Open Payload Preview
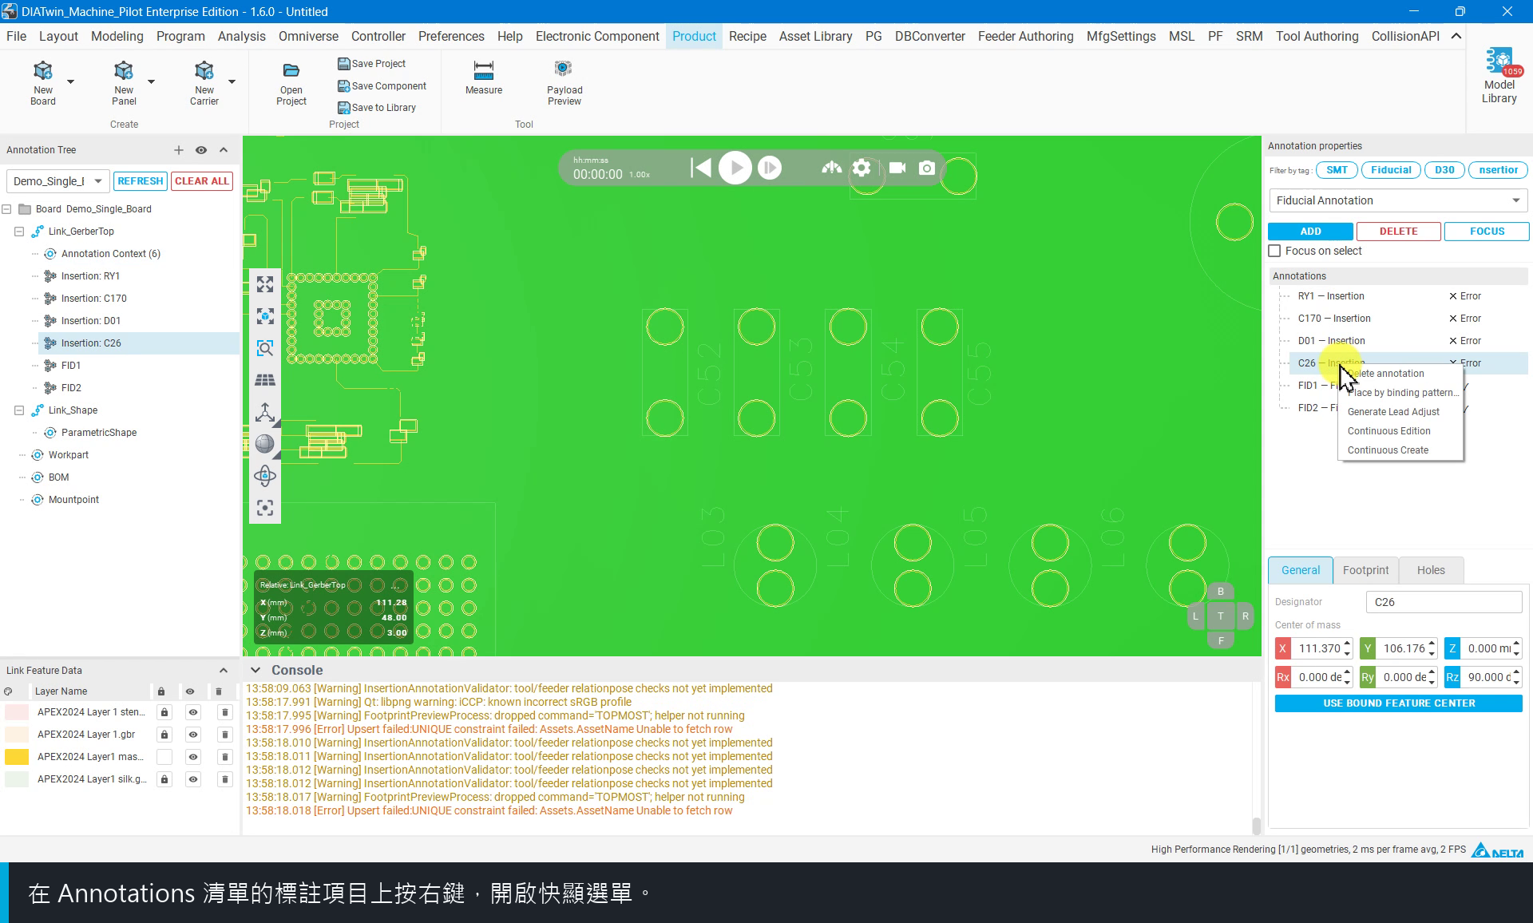Screen dimensions: 1533x923 pyautogui.click(x=564, y=83)
